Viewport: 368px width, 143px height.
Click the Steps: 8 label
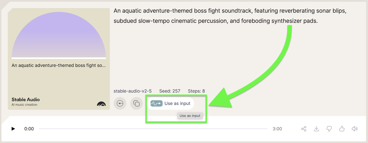click(x=196, y=91)
